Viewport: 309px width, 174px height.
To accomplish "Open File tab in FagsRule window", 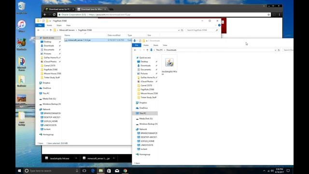I will pos(40,25).
